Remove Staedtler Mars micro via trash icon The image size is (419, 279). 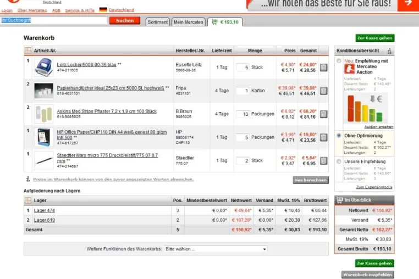(x=323, y=160)
